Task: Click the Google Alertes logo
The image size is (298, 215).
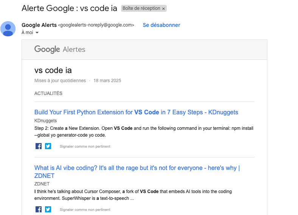Action: tap(60, 49)
